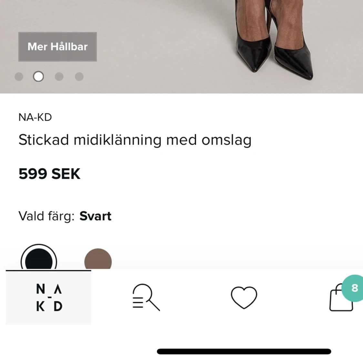
Task: Tap the price '599 SEK'
Action: click(50, 174)
